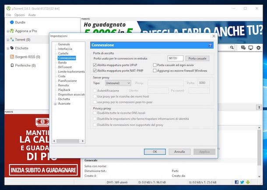Screen dimensions: 267x190
Task: Click the incoming port field 60720
Action: coord(176,58)
